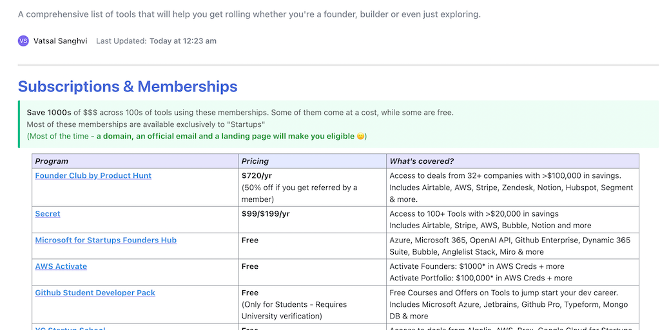Click the VS author avatar icon
Image resolution: width=660 pixels, height=330 pixels.
[x=23, y=41]
